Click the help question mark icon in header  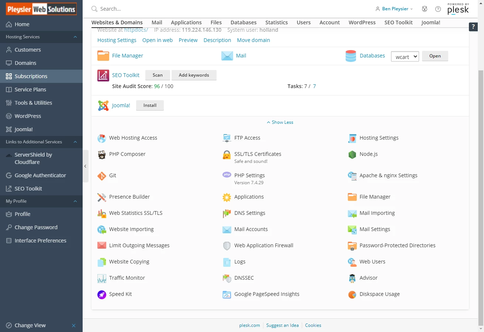438,9
